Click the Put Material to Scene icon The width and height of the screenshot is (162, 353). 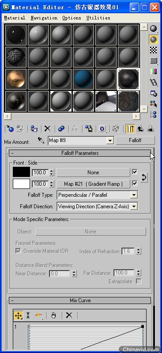20,128
